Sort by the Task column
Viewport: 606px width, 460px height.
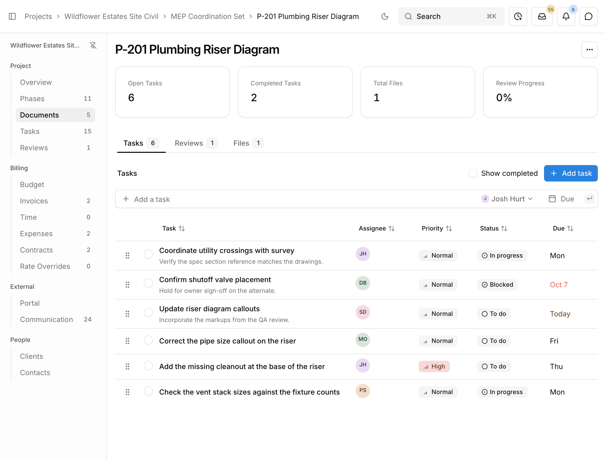coord(174,228)
